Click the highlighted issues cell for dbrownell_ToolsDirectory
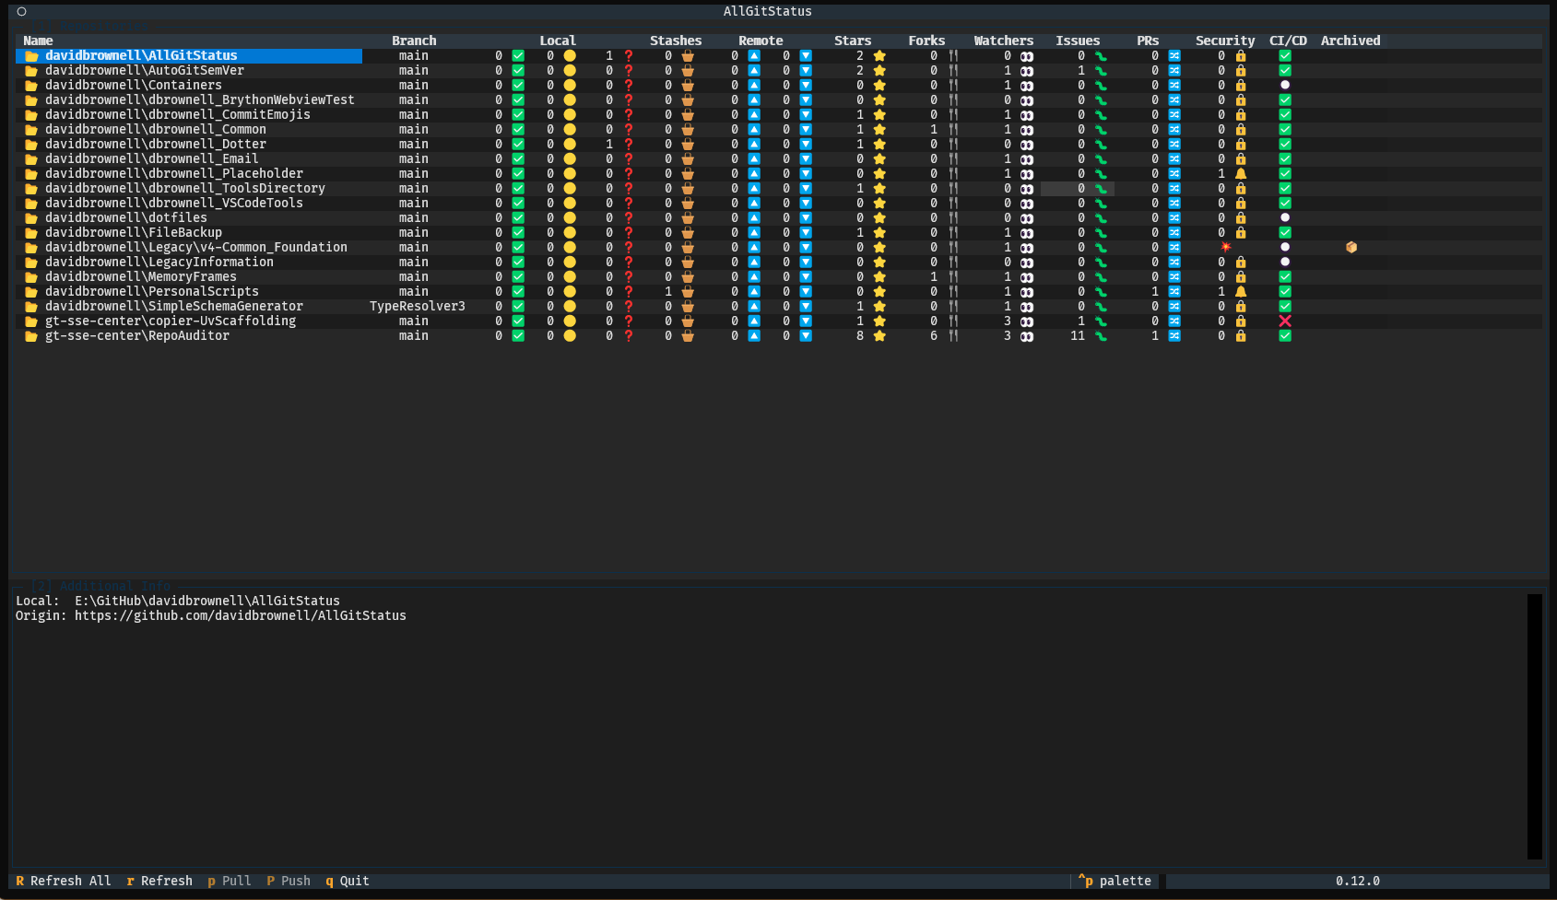Screen dimensions: 1557x900 (x=1078, y=189)
